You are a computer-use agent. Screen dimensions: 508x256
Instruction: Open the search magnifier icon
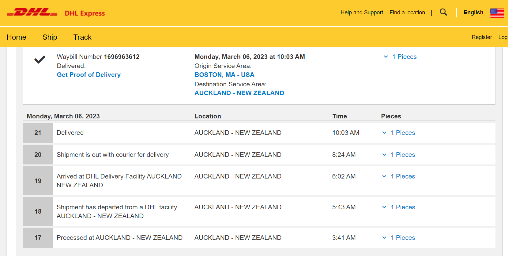[443, 12]
